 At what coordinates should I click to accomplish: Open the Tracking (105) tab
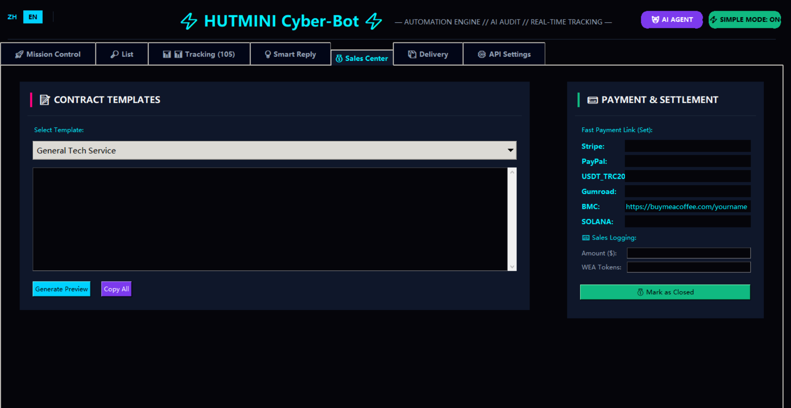click(x=199, y=54)
